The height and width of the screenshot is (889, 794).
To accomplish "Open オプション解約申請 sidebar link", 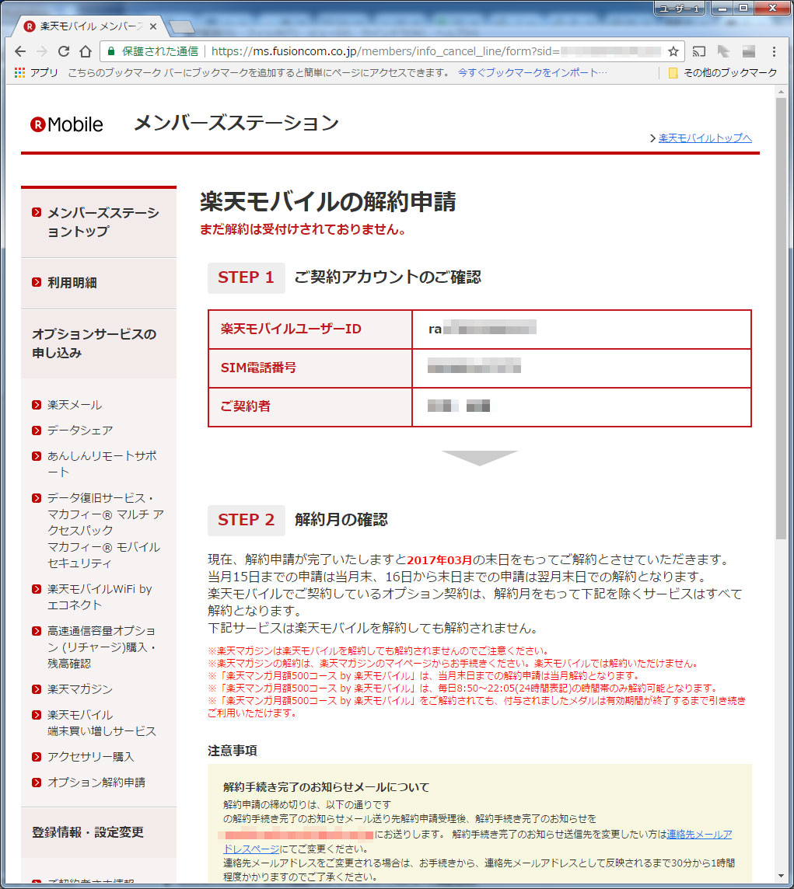I will tap(96, 783).
